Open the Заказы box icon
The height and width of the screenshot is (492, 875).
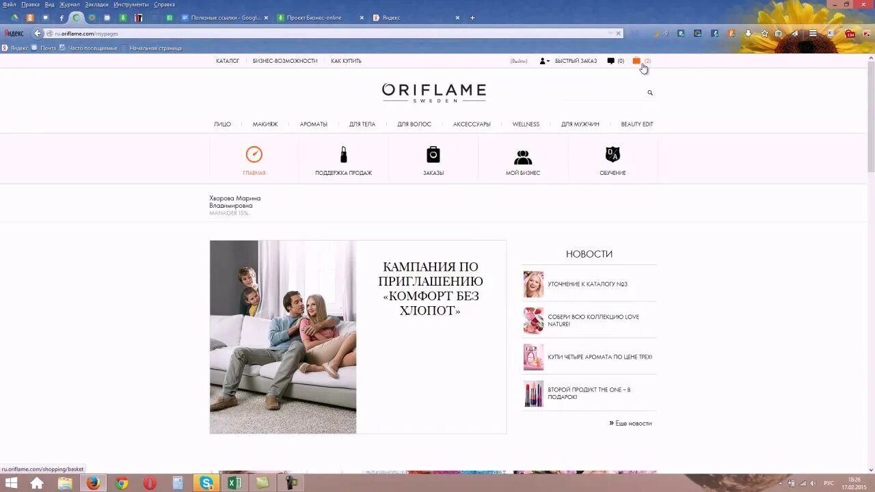[x=433, y=154]
